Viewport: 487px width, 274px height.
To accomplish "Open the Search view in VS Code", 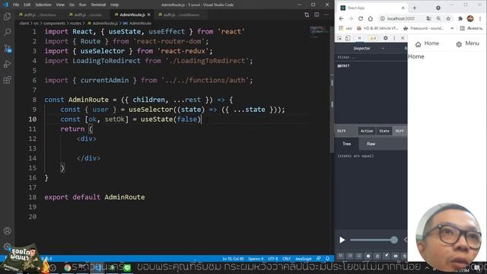I will click(x=7, y=32).
